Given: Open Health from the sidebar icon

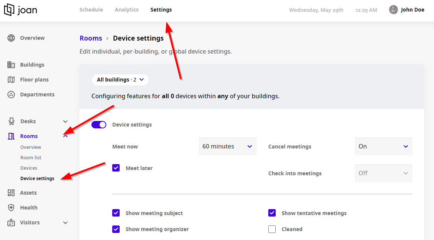Looking at the screenshot, I should [11, 207].
